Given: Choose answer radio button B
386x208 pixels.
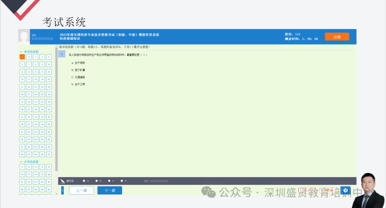Looking at the screenshot, I should [96, 181].
